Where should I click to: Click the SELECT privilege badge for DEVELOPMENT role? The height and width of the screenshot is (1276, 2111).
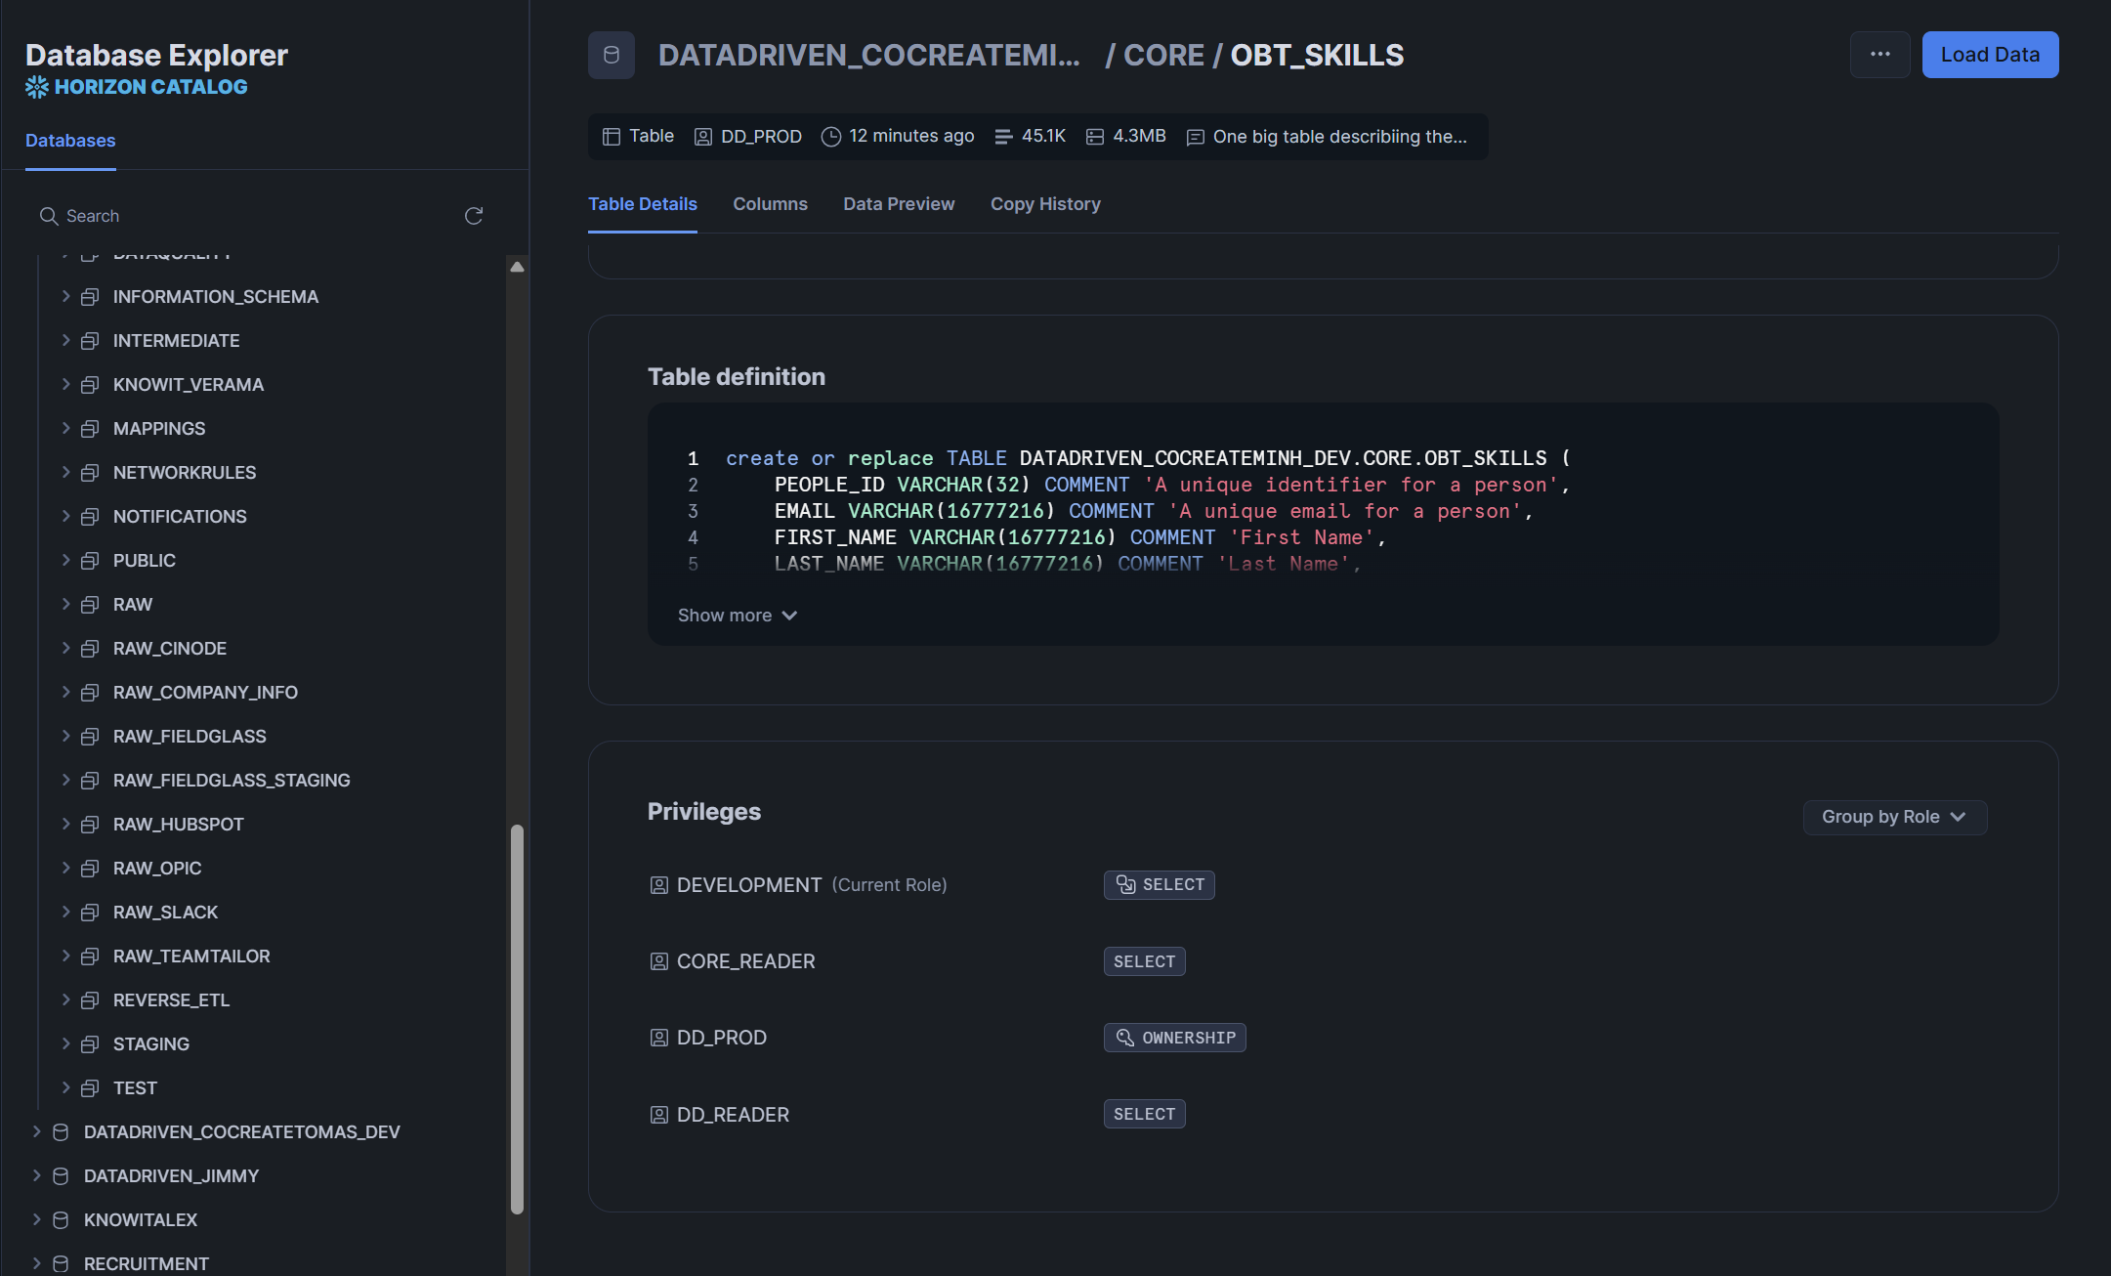click(x=1159, y=884)
